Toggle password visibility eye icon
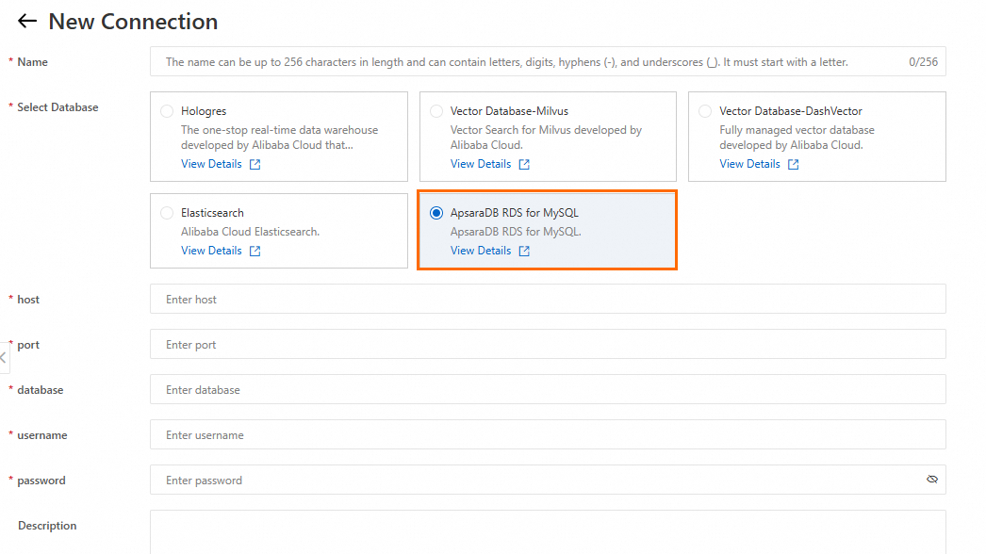Viewport: 986px width, 554px height. pyautogui.click(x=931, y=480)
